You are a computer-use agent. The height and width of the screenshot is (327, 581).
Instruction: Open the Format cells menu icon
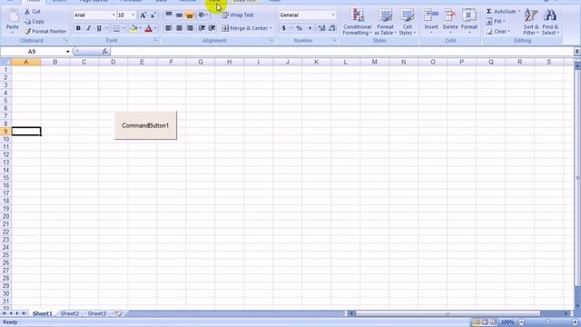[x=469, y=15]
